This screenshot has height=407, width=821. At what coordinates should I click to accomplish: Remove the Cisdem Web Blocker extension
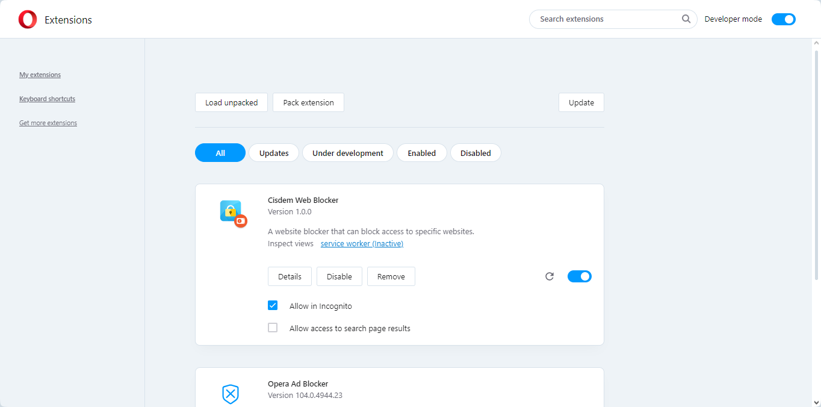(x=391, y=276)
